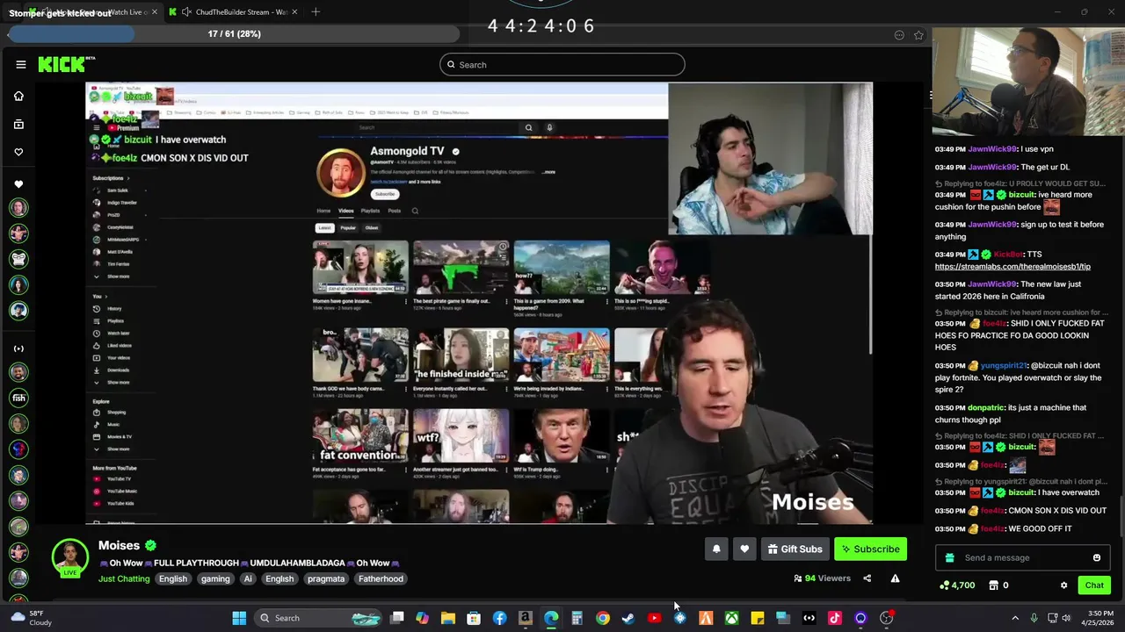This screenshot has width=1125, height=632.
Task: Open Moises profile avatar
Action: (69, 558)
